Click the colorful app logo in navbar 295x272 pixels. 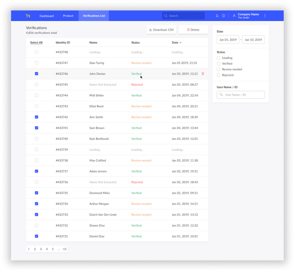[28, 16]
